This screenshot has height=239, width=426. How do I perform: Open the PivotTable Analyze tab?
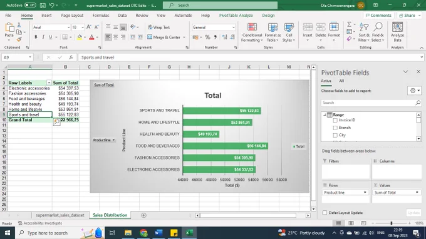pos(236,16)
